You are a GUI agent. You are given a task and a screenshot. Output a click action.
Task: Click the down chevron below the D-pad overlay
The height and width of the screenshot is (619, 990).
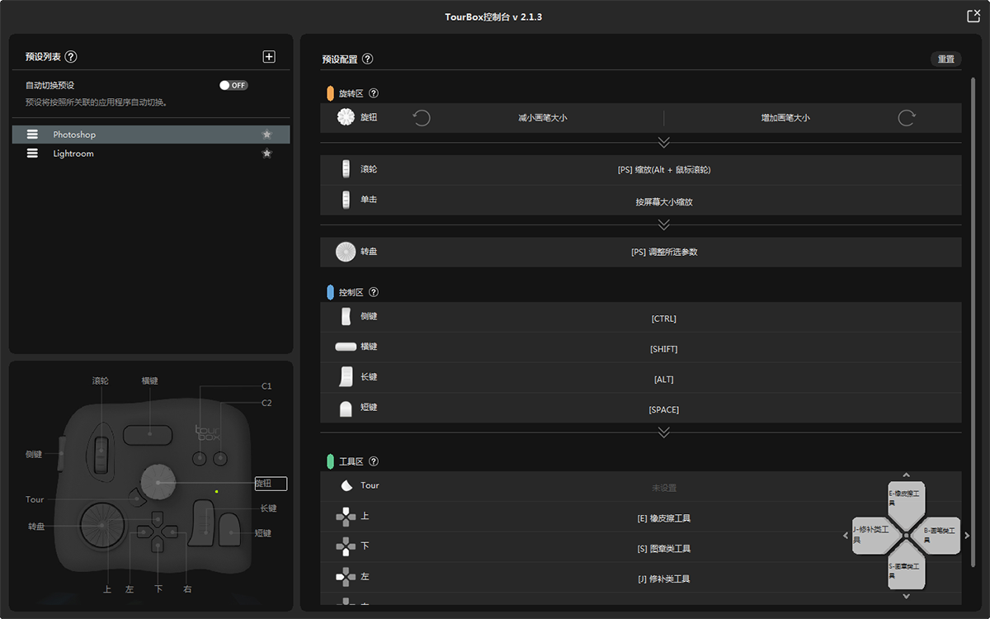(x=907, y=596)
